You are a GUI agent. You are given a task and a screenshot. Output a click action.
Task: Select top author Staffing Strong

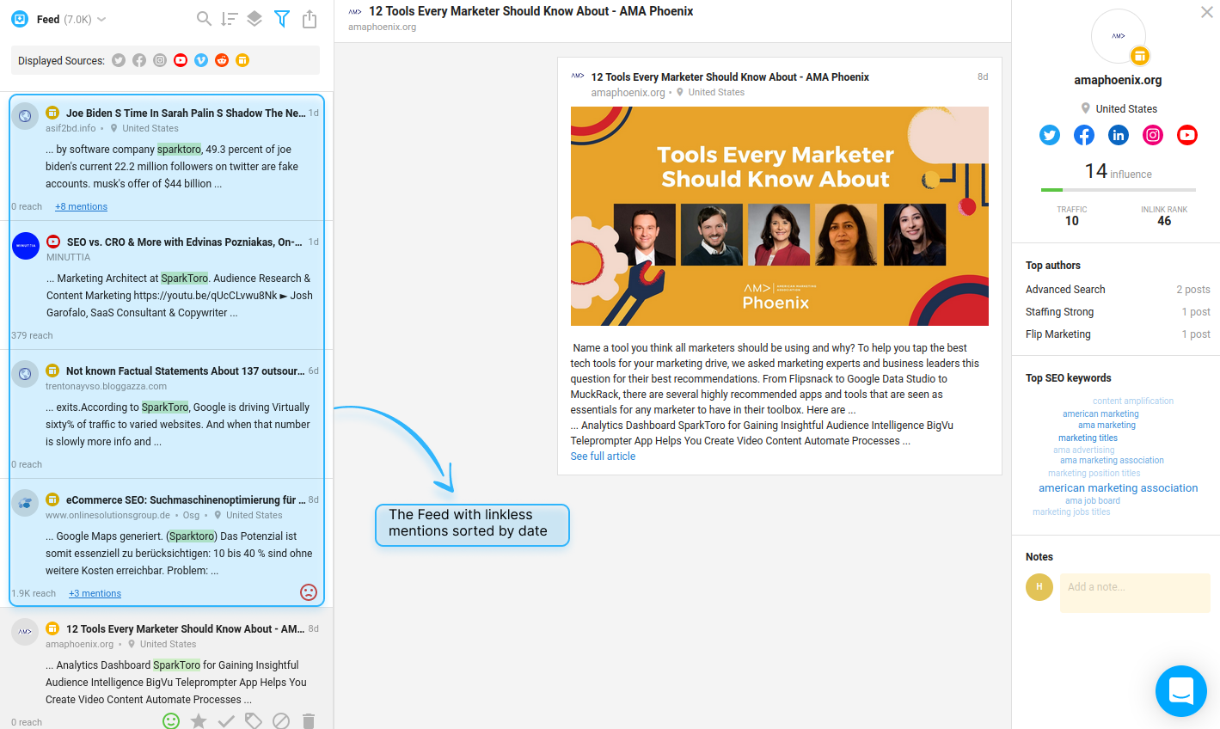tap(1059, 312)
